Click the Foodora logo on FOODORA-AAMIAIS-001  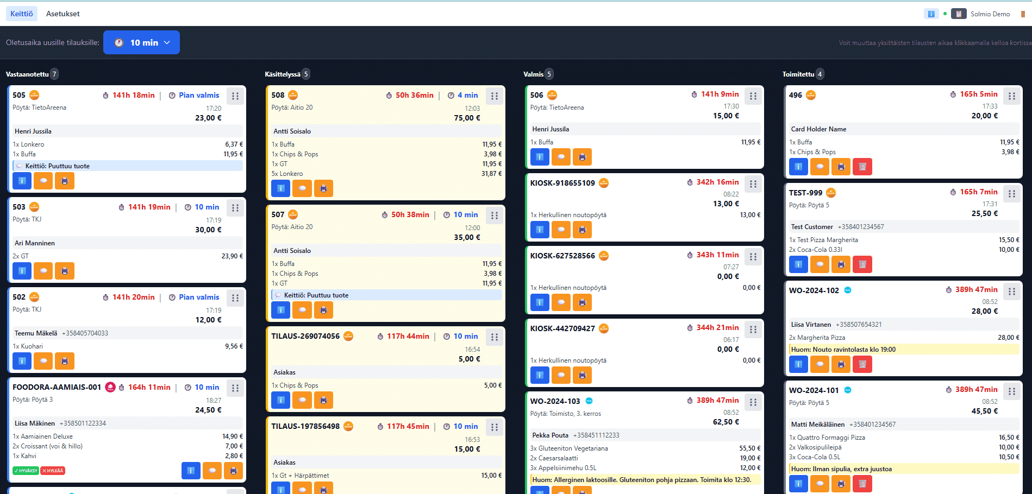pyautogui.click(x=110, y=387)
